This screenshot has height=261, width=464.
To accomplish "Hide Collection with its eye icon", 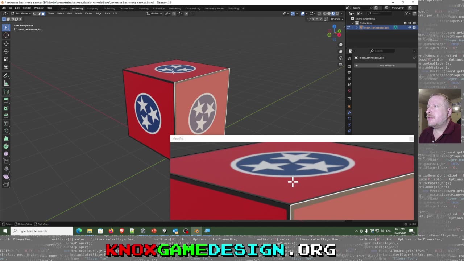I will [410, 23].
